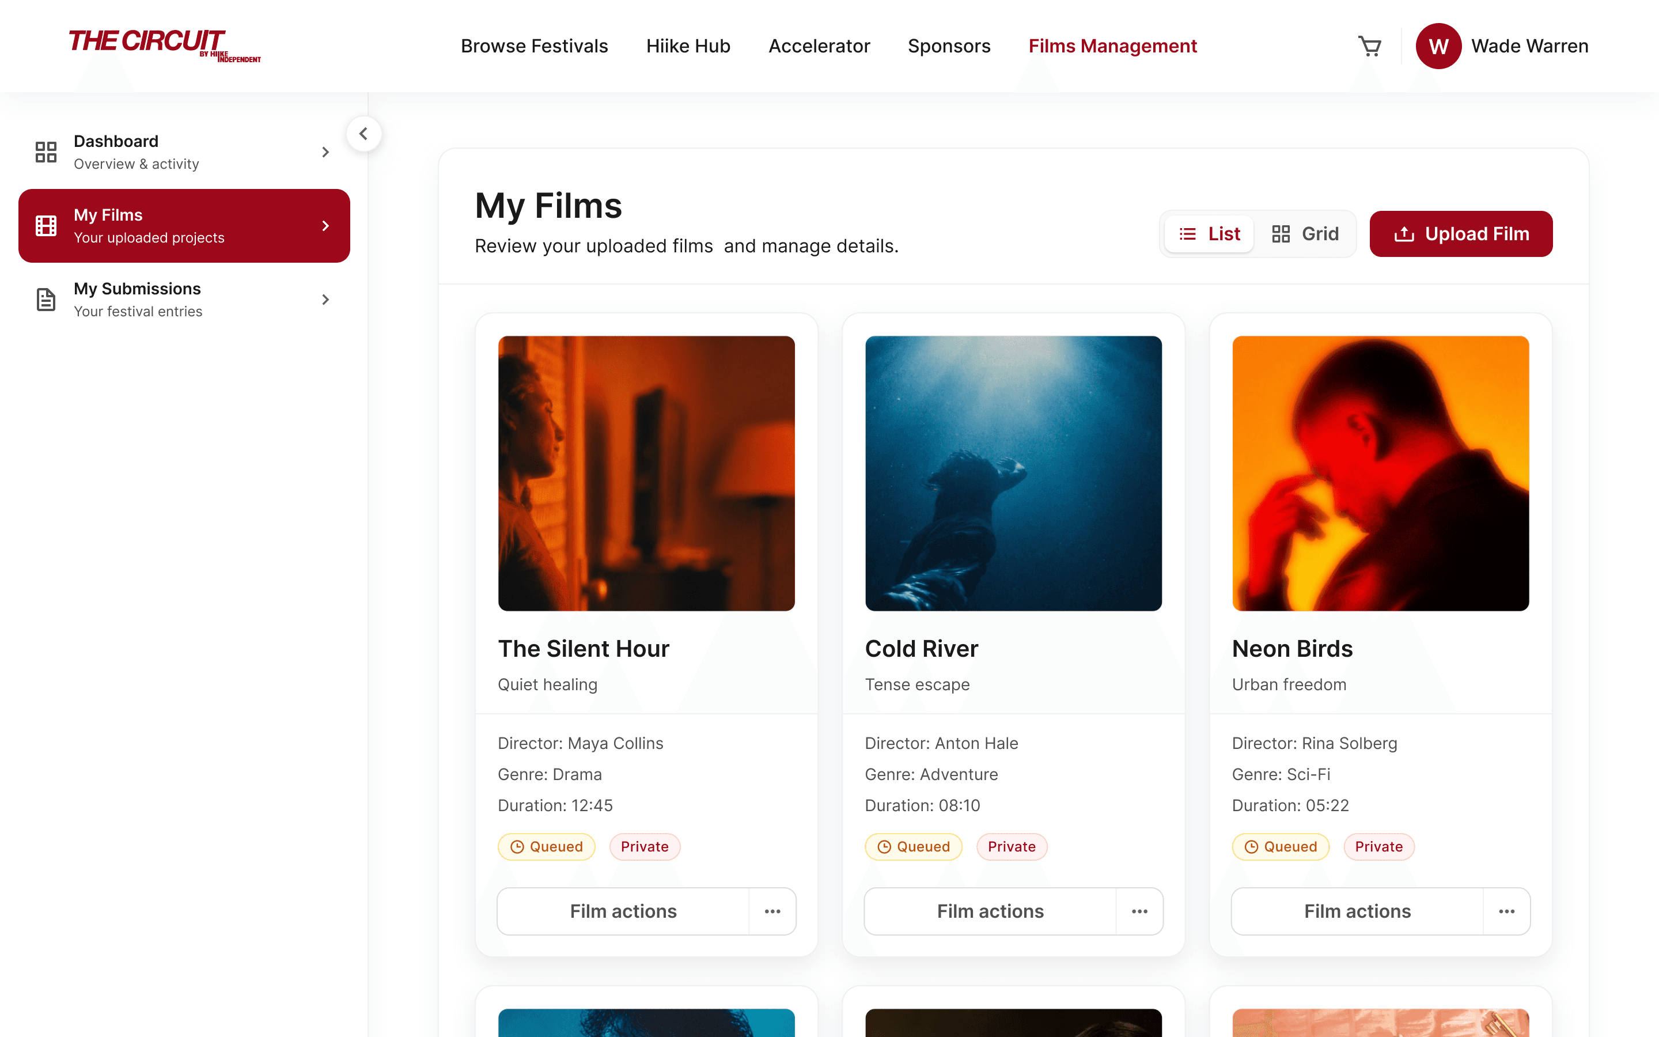
Task: Click The Silent Hour film title
Action: (584, 649)
